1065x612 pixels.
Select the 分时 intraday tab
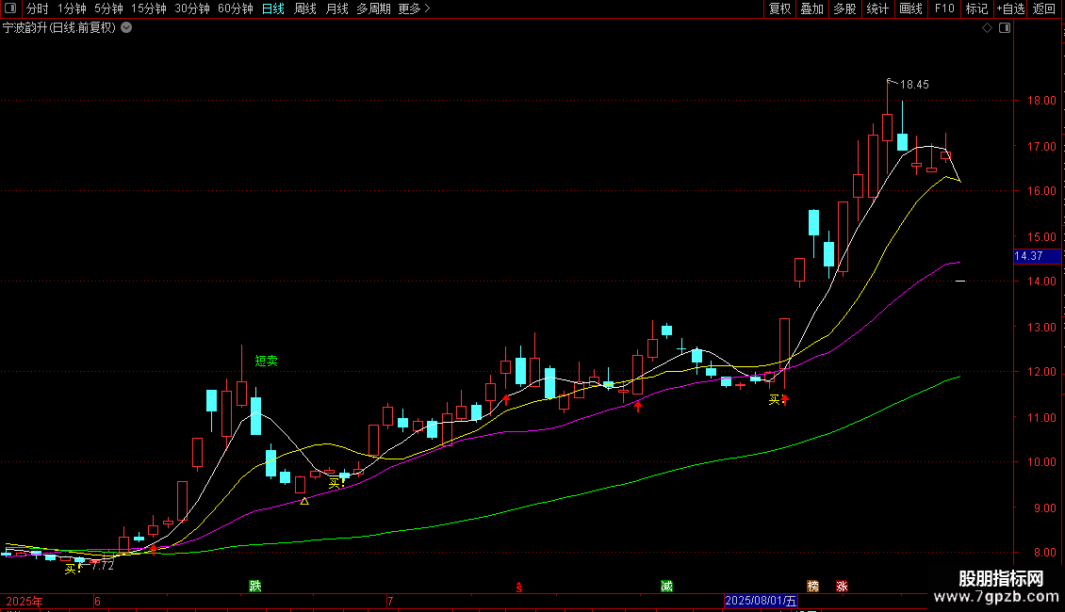point(38,8)
